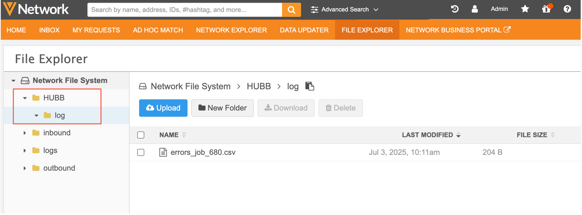Screen dimensions: 582x215
Task: Expand the inbound folder arrow
Action: coord(25,133)
